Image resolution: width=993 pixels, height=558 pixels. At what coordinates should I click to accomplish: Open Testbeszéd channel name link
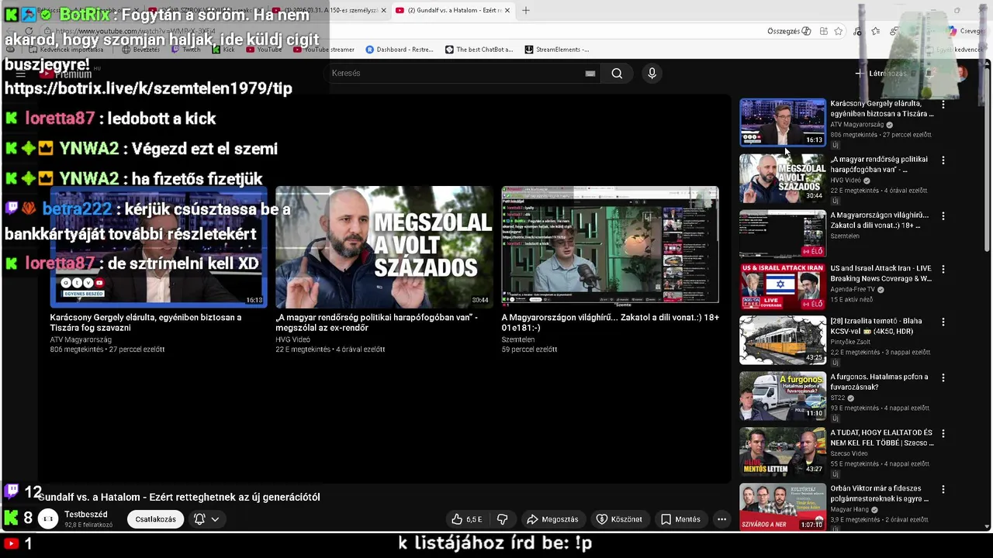pyautogui.click(x=86, y=515)
